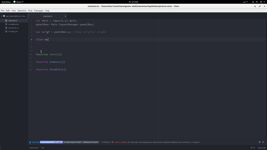This screenshot has height=150, width=267.
Task: Click the network icon in system tray
Action: point(253,2)
